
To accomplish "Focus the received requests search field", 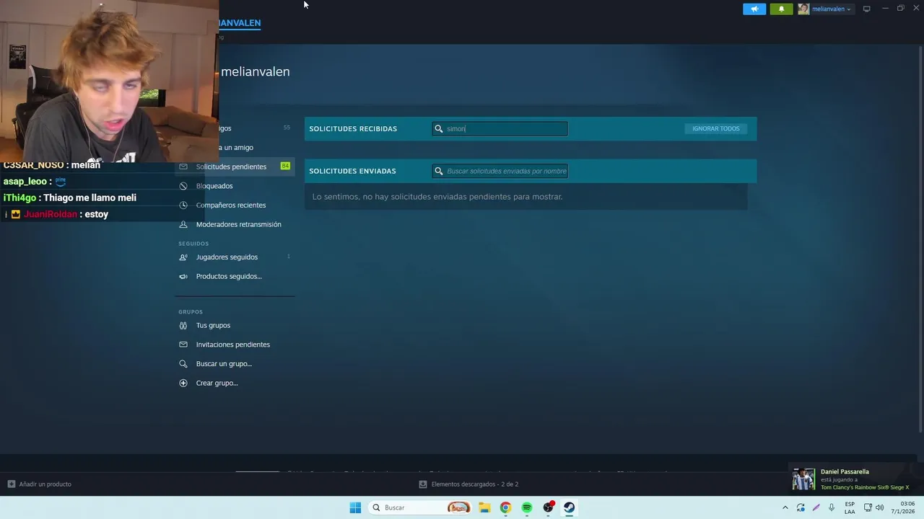I will 500,128.
